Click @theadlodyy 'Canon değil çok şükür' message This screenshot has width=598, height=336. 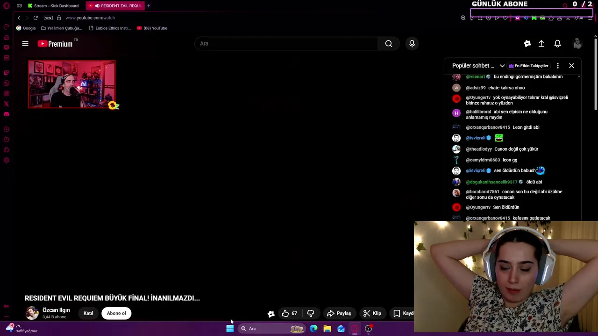point(502,149)
